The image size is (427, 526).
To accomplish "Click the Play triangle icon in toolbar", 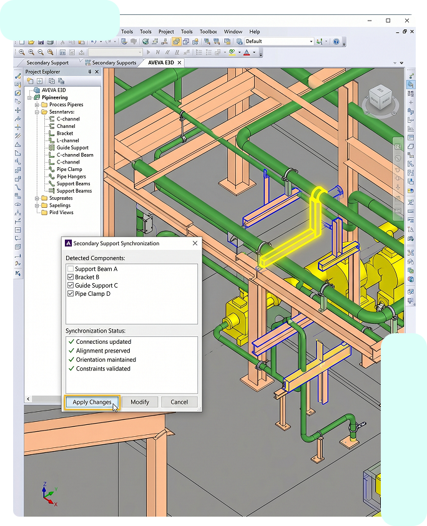I will point(149,52).
